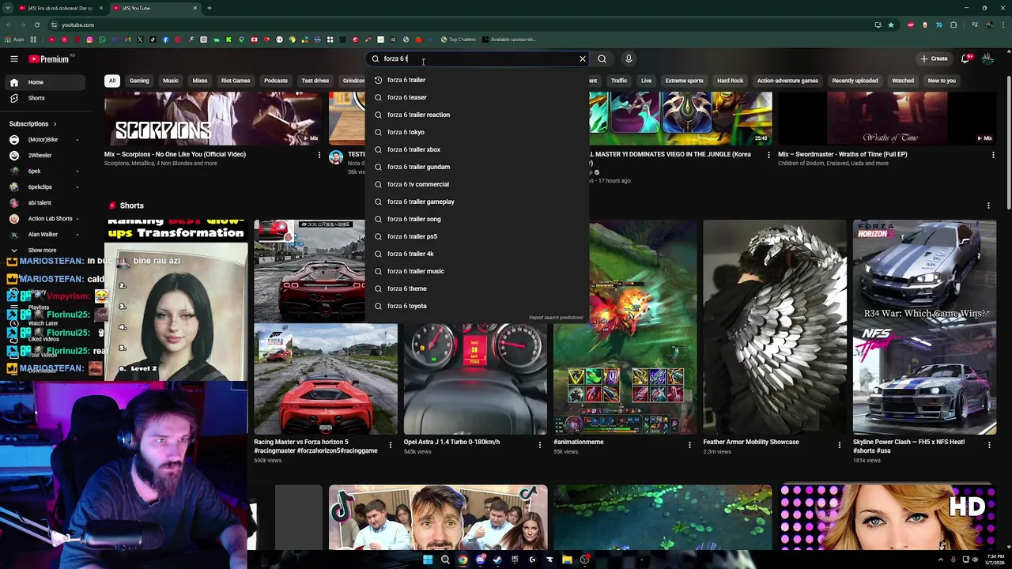Choose 'forza 6 tokyo' from suggestions
This screenshot has width=1012, height=569.
point(478,132)
